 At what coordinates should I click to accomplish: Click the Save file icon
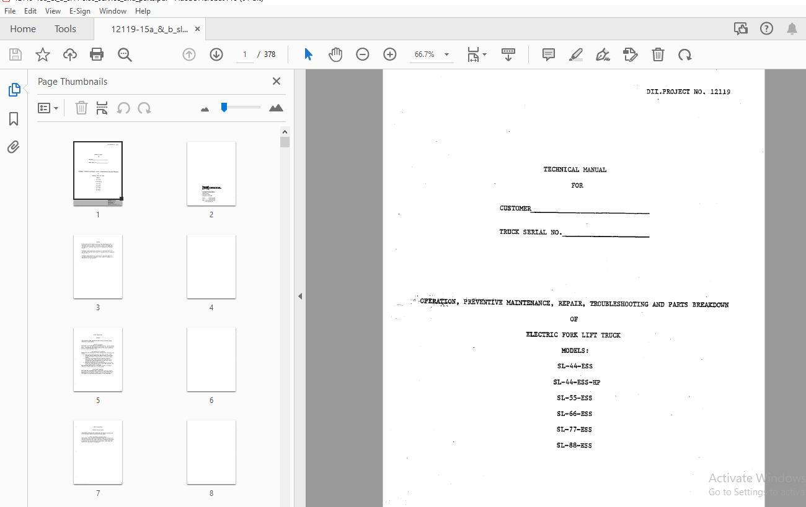coord(15,54)
